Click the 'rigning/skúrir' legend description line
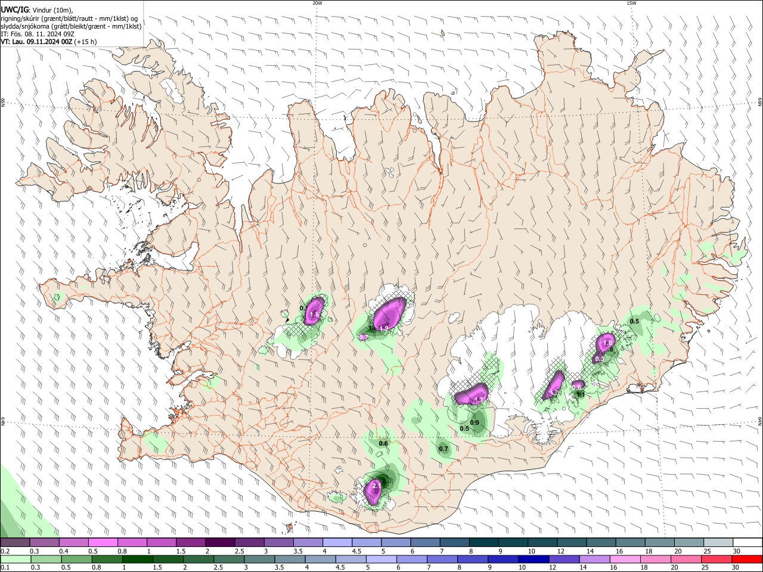This screenshot has height=572, width=763. point(69,18)
